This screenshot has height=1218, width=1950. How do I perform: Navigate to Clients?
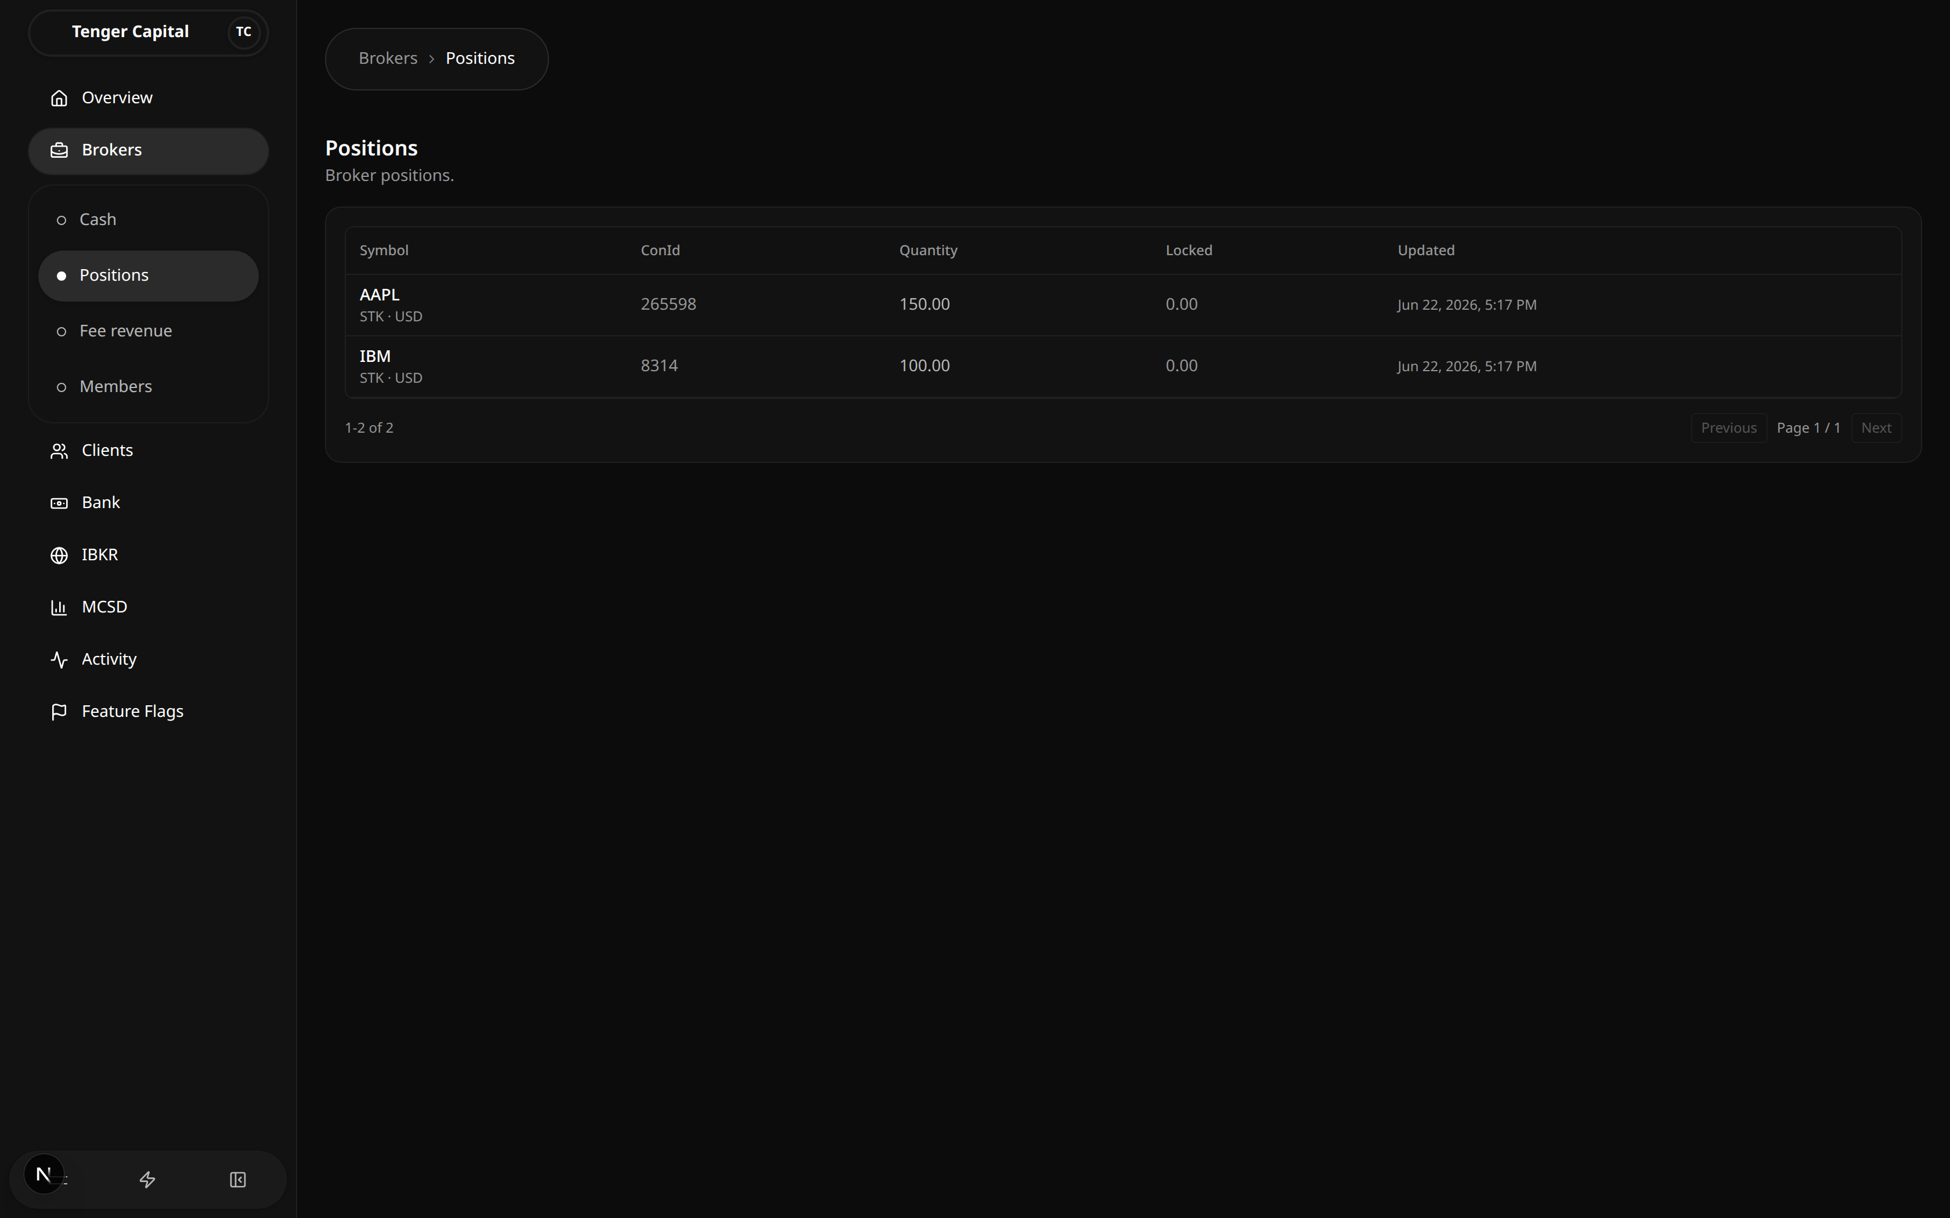click(148, 451)
